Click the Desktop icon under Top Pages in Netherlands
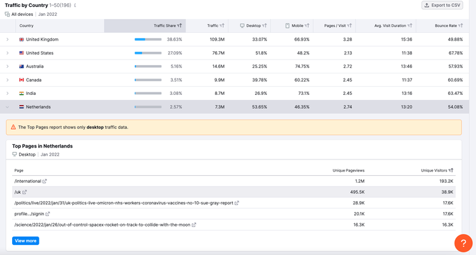The height and width of the screenshot is (255, 476). pyautogui.click(x=15, y=154)
